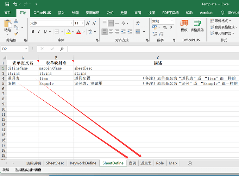Select all cells with corner triangle
This screenshot has width=239, height=176.
coord(4,58)
